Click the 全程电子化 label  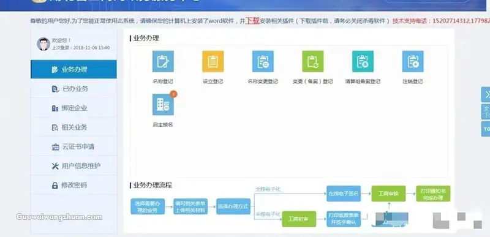pyautogui.click(x=268, y=189)
